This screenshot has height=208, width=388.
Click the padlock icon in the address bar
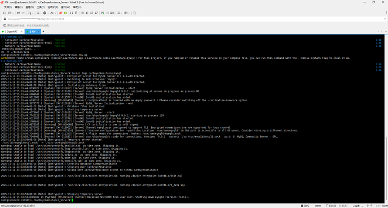tap(4, 19)
